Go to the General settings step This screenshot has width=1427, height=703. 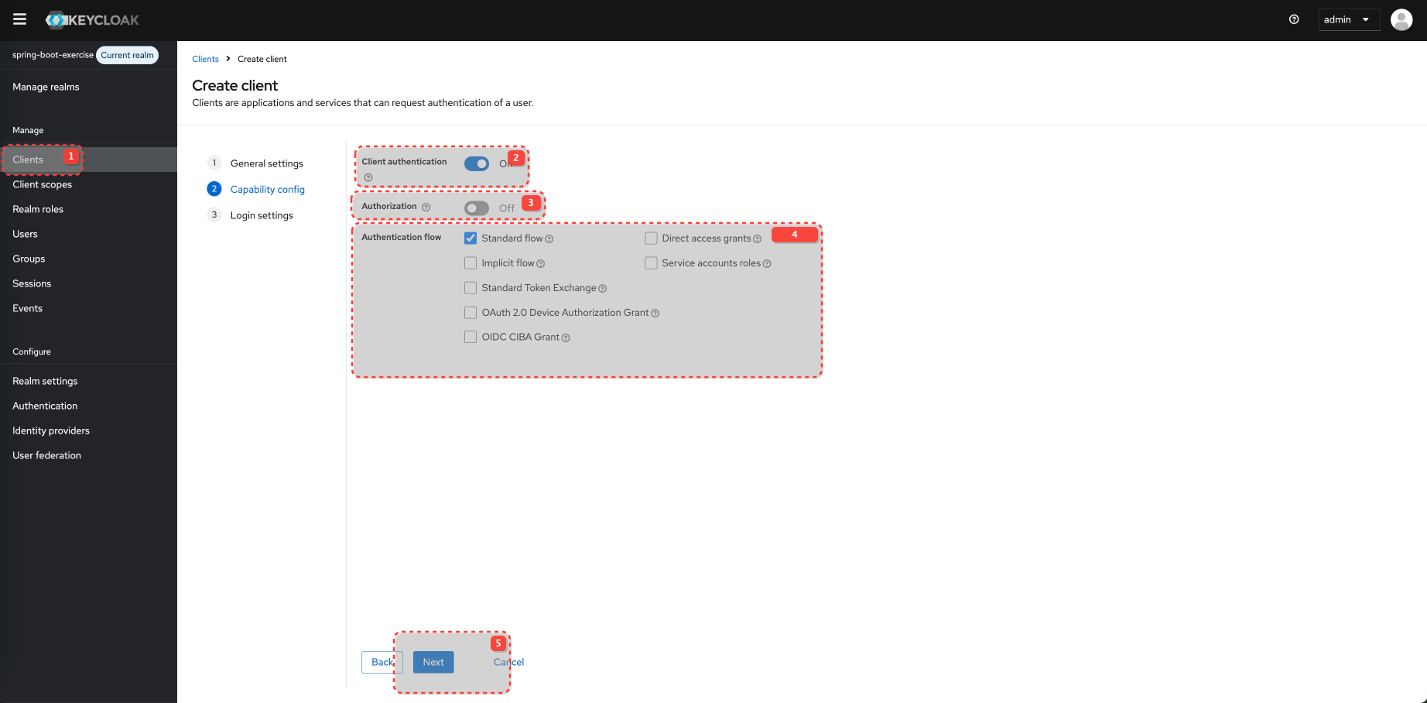pos(266,163)
